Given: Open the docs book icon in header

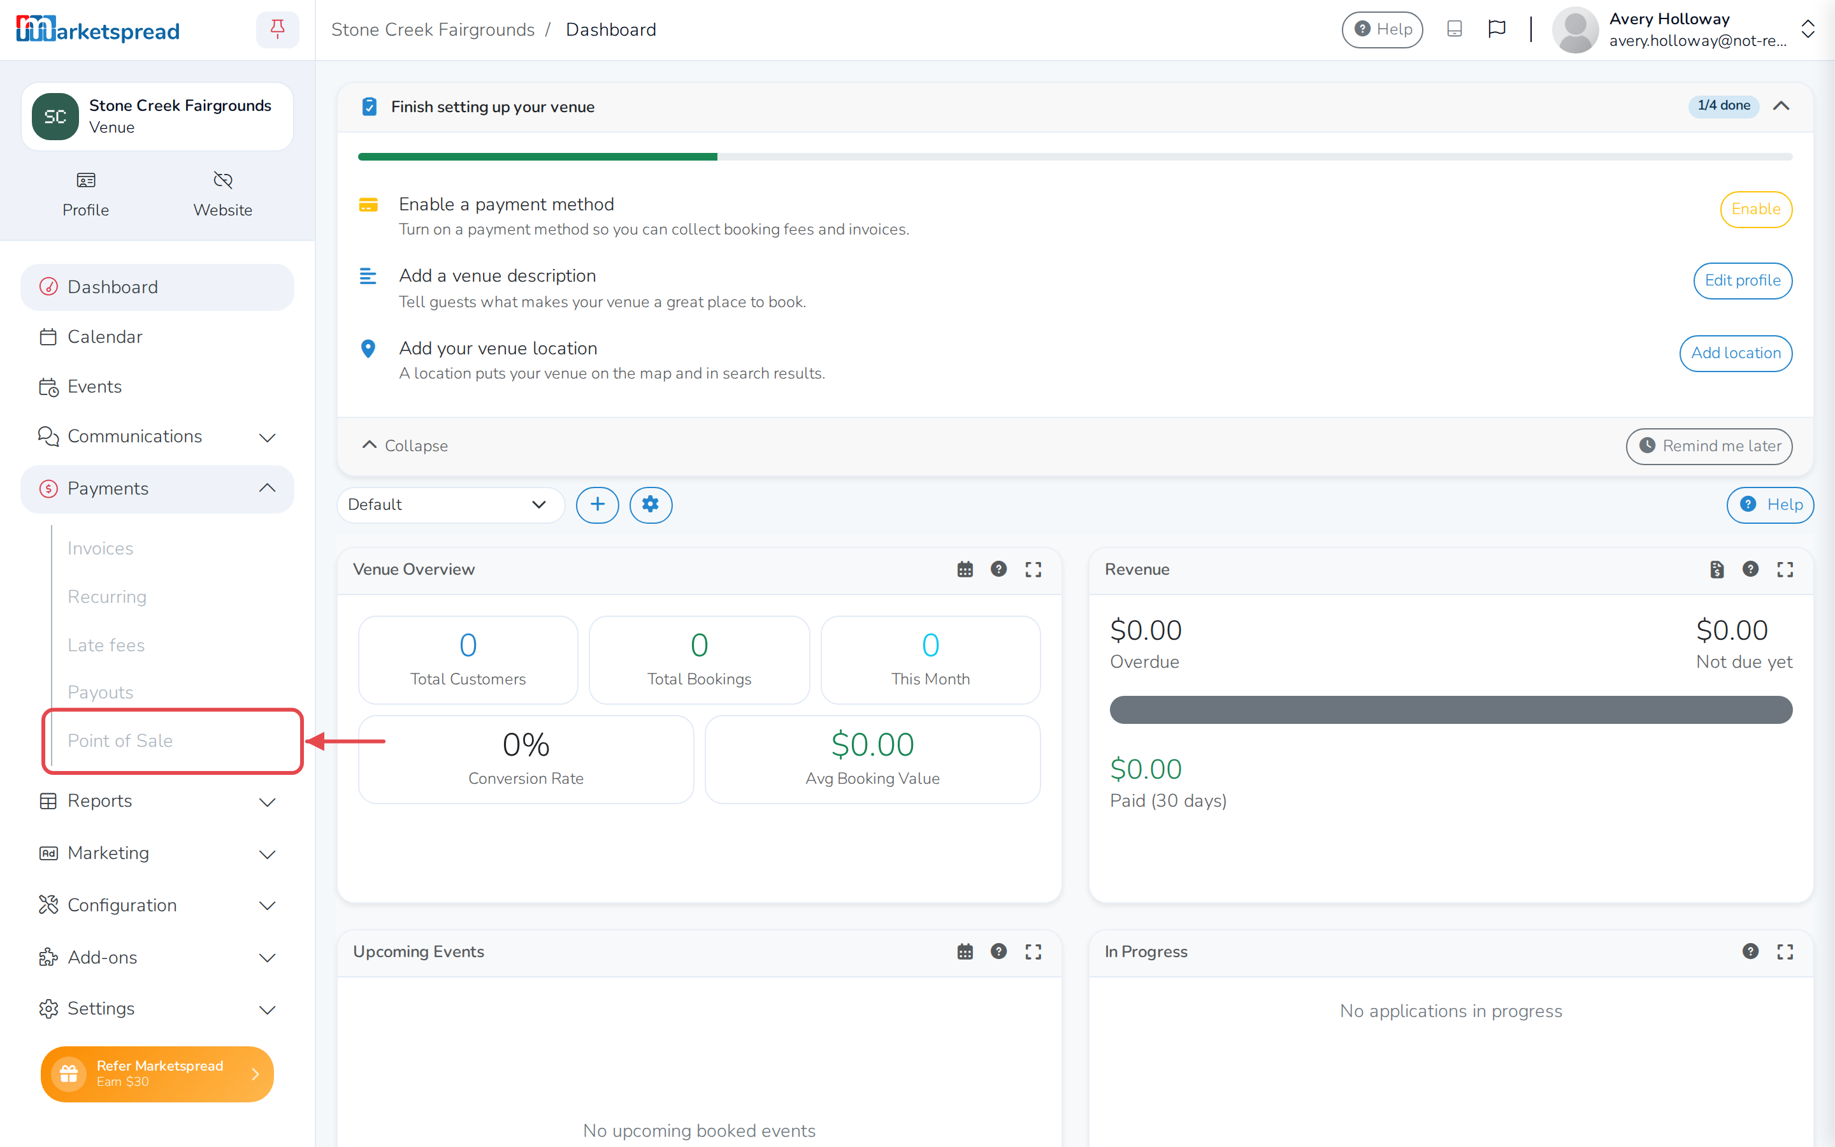Looking at the screenshot, I should pyautogui.click(x=1453, y=29).
